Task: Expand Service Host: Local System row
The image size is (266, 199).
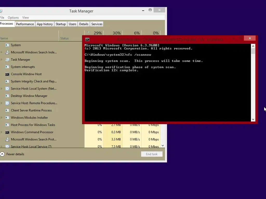Action: (1, 89)
